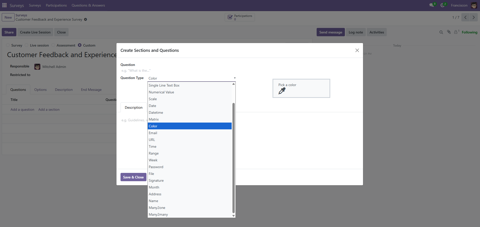480x227 pixels.
Task: Go to next record arrow
Action: [x=474, y=17]
